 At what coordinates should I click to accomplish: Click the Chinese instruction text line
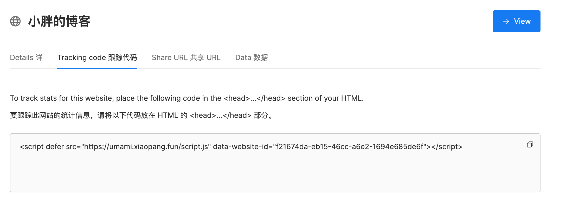point(141,115)
